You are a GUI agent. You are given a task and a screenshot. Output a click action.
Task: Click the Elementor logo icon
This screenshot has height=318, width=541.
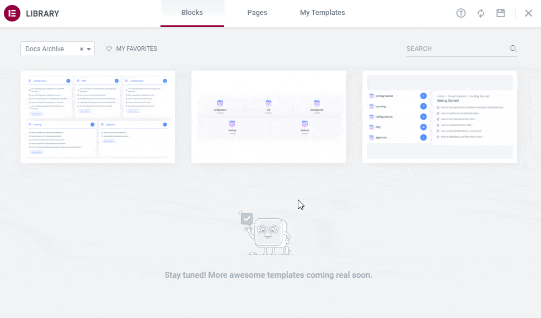pyautogui.click(x=12, y=13)
